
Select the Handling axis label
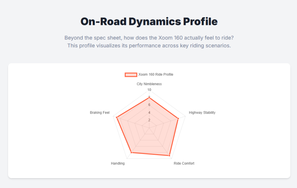click(x=118, y=163)
